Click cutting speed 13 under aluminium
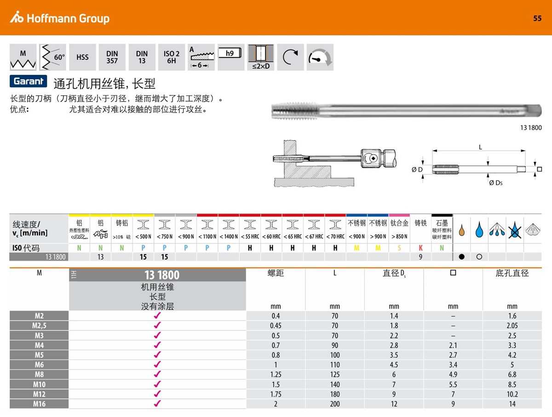Image resolution: width=552 pixels, height=417 pixels. (x=101, y=257)
